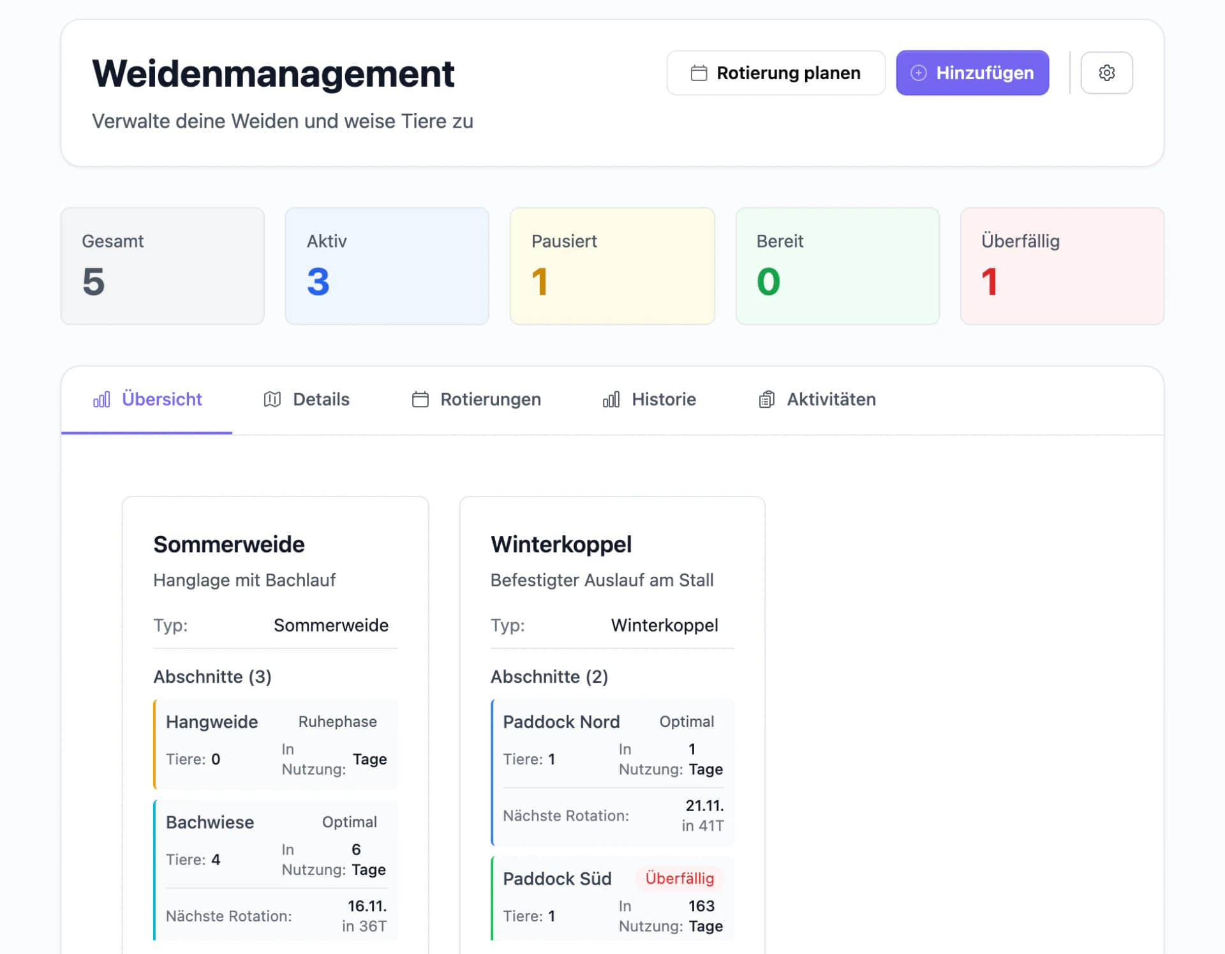Image resolution: width=1225 pixels, height=954 pixels.
Task: Click the 'Hanglage mit Bachlauf' description
Action: pyautogui.click(x=244, y=580)
